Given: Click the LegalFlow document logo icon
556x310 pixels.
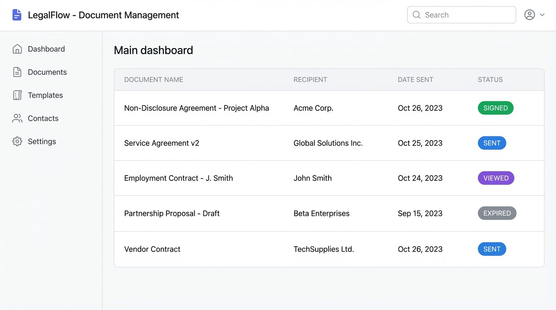Looking at the screenshot, I should (16, 15).
